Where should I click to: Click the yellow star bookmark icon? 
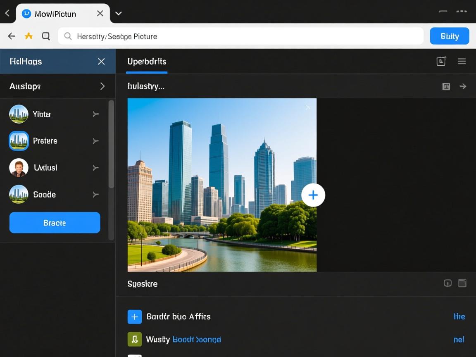[29, 36]
